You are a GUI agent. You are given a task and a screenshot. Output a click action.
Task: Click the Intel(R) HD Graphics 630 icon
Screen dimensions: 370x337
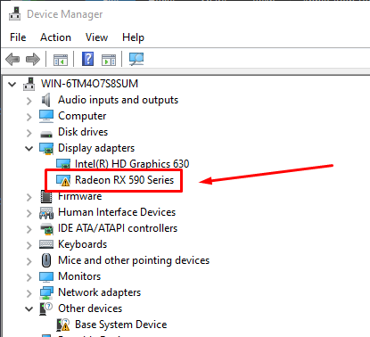(x=63, y=164)
